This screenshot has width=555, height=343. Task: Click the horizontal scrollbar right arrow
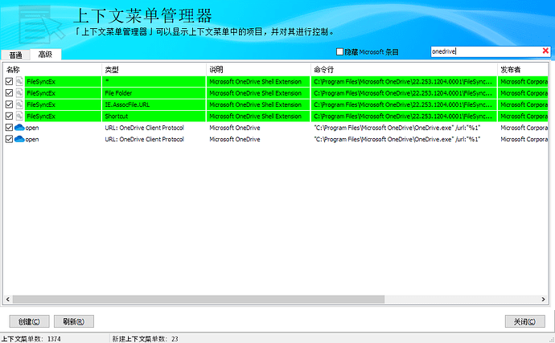[x=543, y=300]
